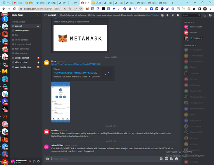This screenshot has height=165, width=214.
Task: Click username adnan365bet in chat message
Action: (x=57, y=145)
